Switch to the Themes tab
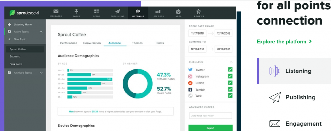 (x=137, y=43)
